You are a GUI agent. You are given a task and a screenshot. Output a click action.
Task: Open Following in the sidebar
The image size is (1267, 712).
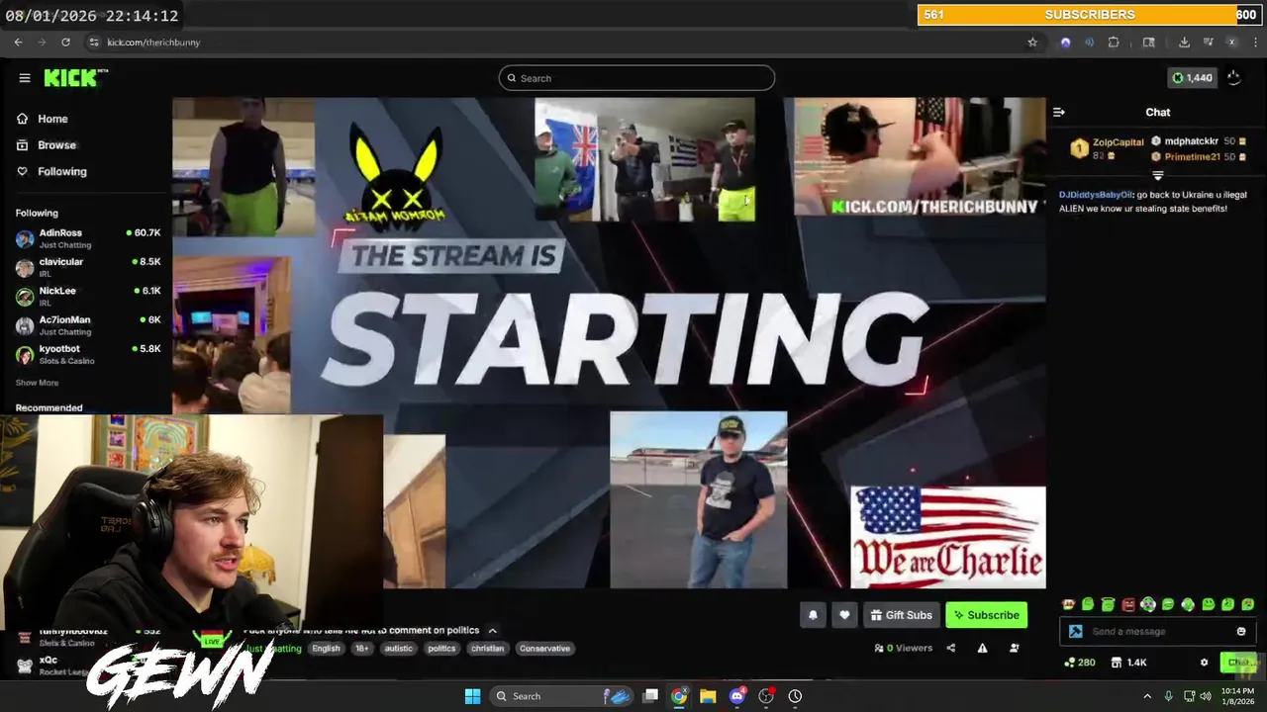[61, 171]
